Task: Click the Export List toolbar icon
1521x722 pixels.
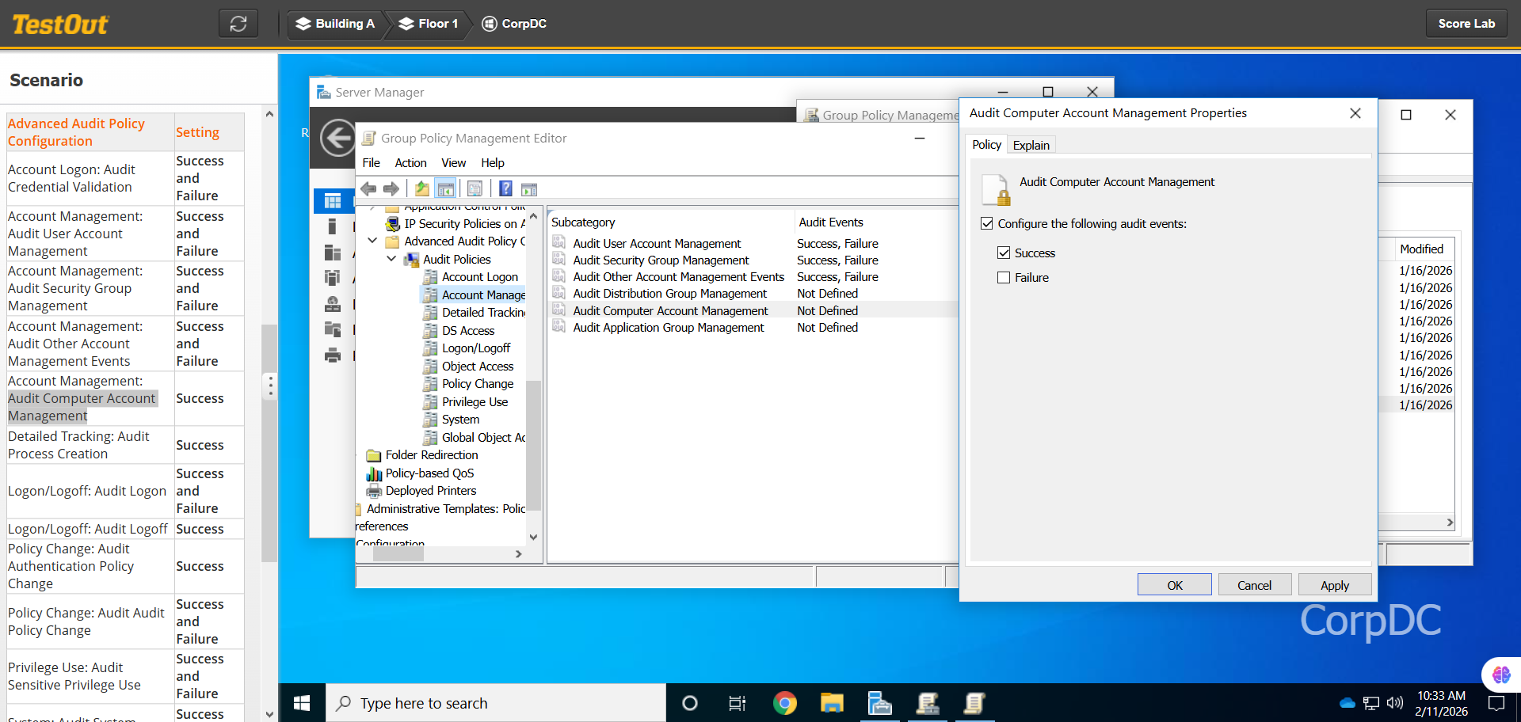Action: (475, 189)
